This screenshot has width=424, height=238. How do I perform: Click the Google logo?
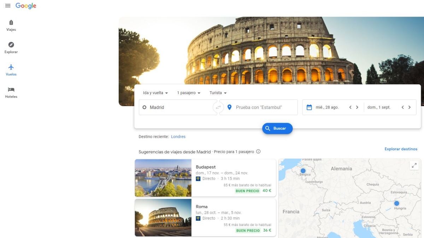[26, 6]
